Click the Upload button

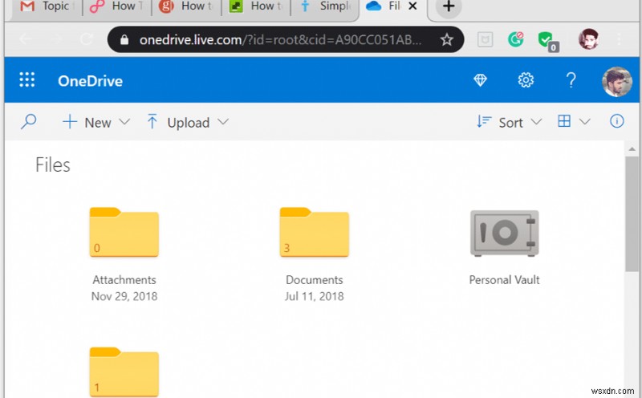[x=178, y=122]
